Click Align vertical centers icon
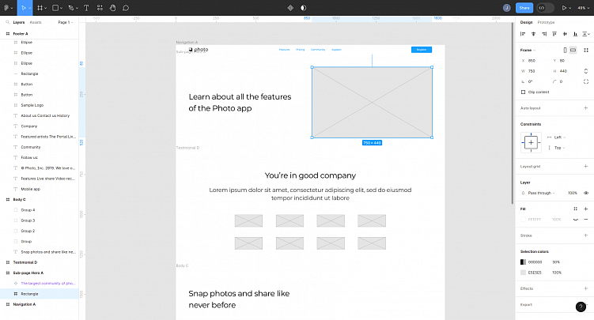Screen dimensions: 594x320 (565, 34)
